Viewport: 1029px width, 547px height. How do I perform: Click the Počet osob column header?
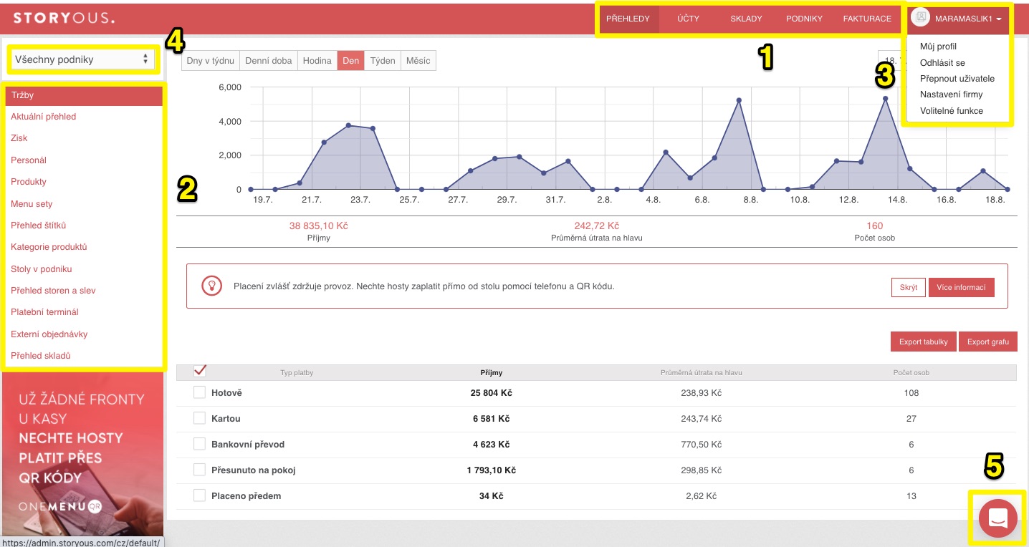click(x=911, y=372)
